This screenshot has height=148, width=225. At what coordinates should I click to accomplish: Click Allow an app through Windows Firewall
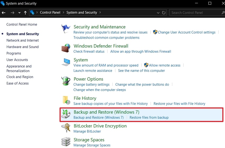point(141,51)
